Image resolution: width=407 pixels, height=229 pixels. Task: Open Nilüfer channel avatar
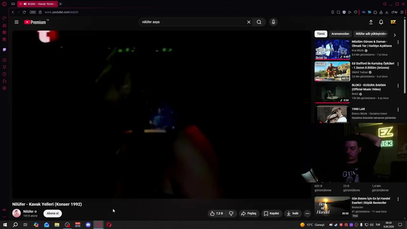17,213
